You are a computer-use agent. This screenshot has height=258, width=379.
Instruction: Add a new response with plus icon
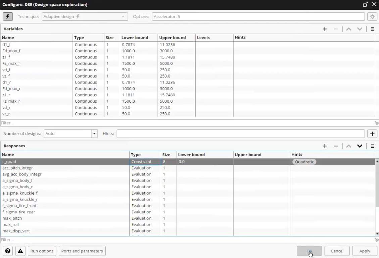pos(325,146)
